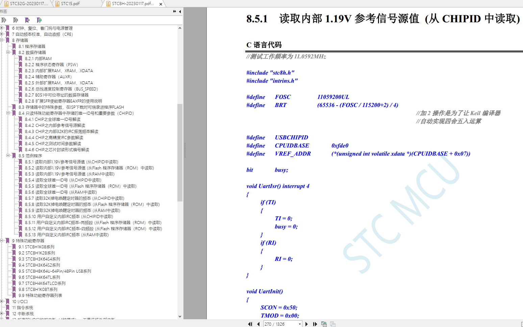Expand the 7 自动频率校准 bookmark node
This screenshot has width=523, height=327.
click(2, 34)
